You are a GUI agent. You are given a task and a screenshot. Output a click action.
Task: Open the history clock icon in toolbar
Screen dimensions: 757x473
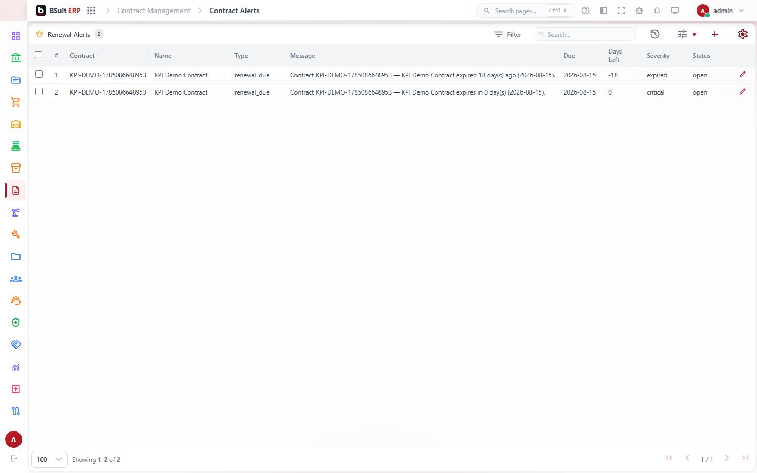pyautogui.click(x=655, y=34)
